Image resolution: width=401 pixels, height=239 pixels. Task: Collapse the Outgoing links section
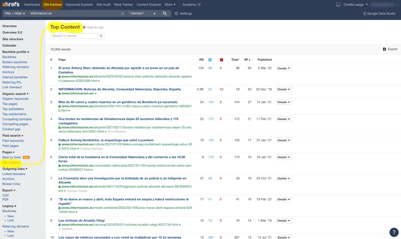point(15,169)
